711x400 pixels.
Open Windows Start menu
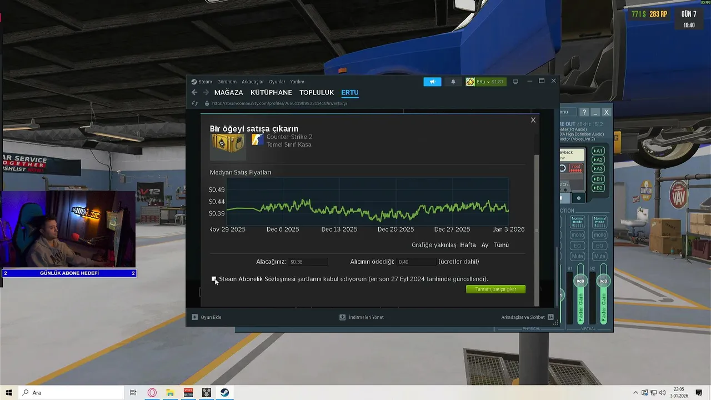point(9,393)
